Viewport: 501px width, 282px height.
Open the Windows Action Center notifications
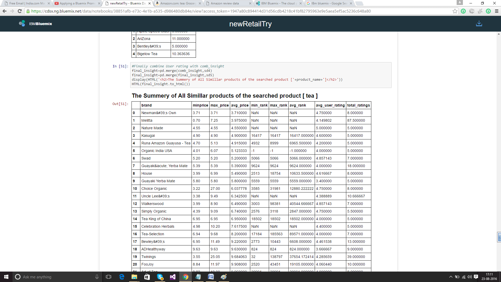476,277
